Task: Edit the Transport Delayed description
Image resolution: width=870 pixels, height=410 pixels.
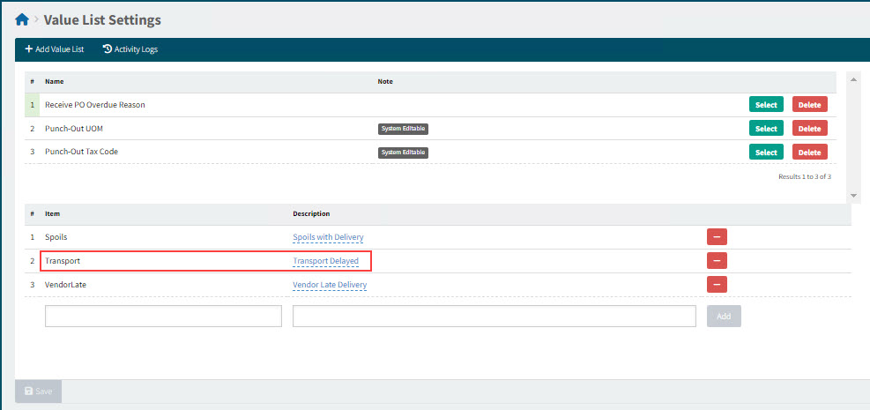Action: coord(325,261)
